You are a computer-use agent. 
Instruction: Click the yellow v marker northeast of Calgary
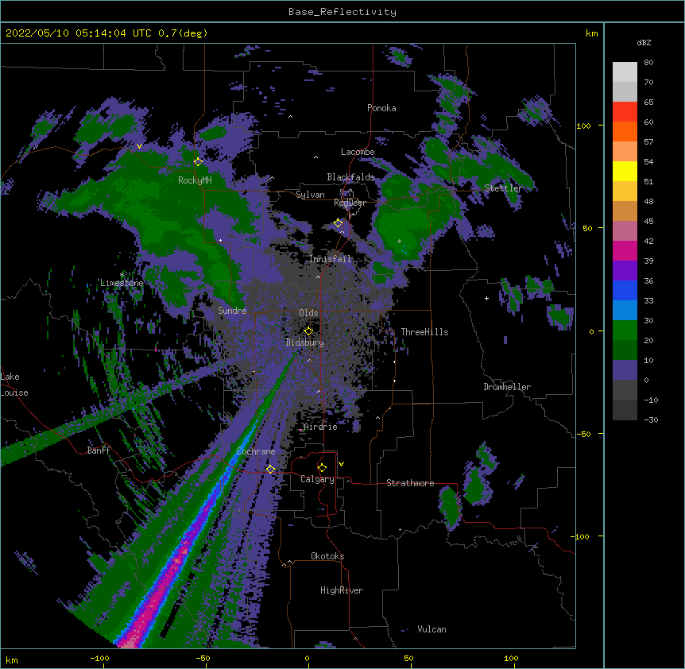(341, 464)
